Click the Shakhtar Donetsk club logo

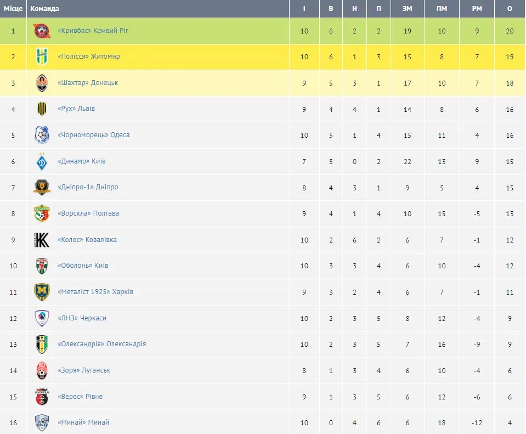pos(42,83)
